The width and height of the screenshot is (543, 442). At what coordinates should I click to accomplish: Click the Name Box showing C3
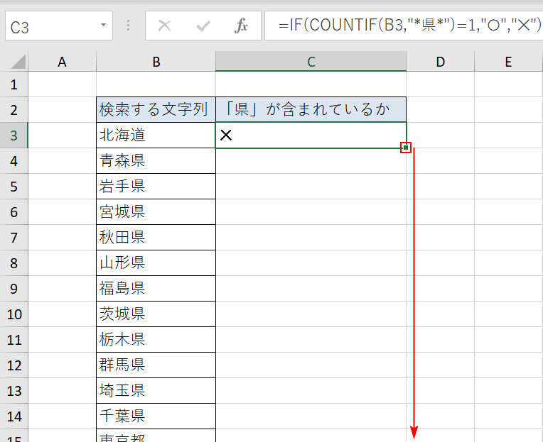coord(59,26)
